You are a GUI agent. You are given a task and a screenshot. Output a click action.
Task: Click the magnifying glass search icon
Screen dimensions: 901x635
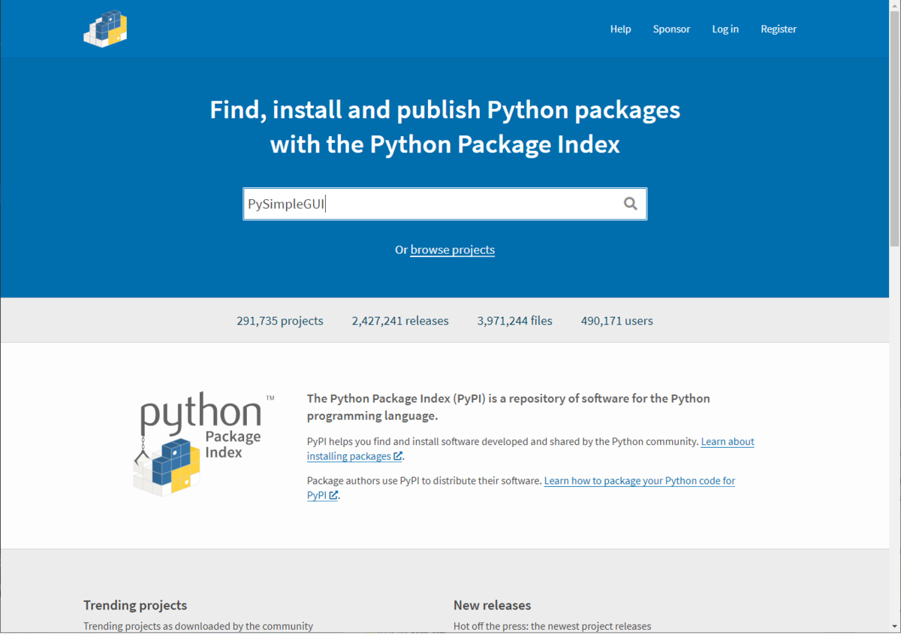pyautogui.click(x=631, y=204)
